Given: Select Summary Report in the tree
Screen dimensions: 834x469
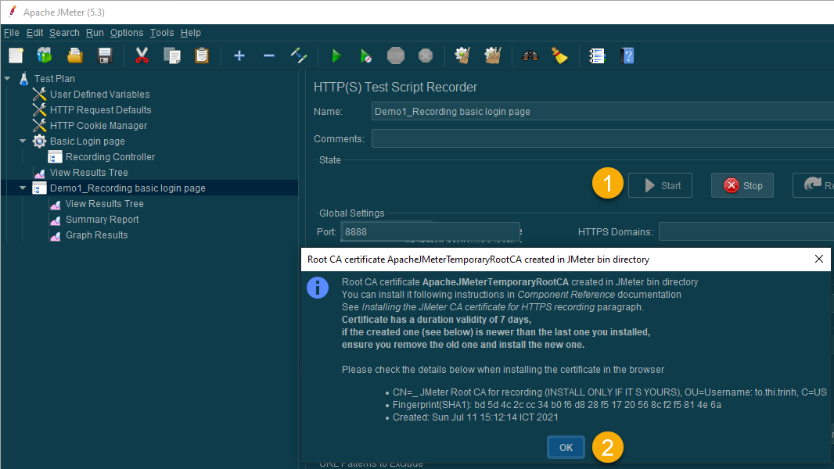Looking at the screenshot, I should point(102,220).
